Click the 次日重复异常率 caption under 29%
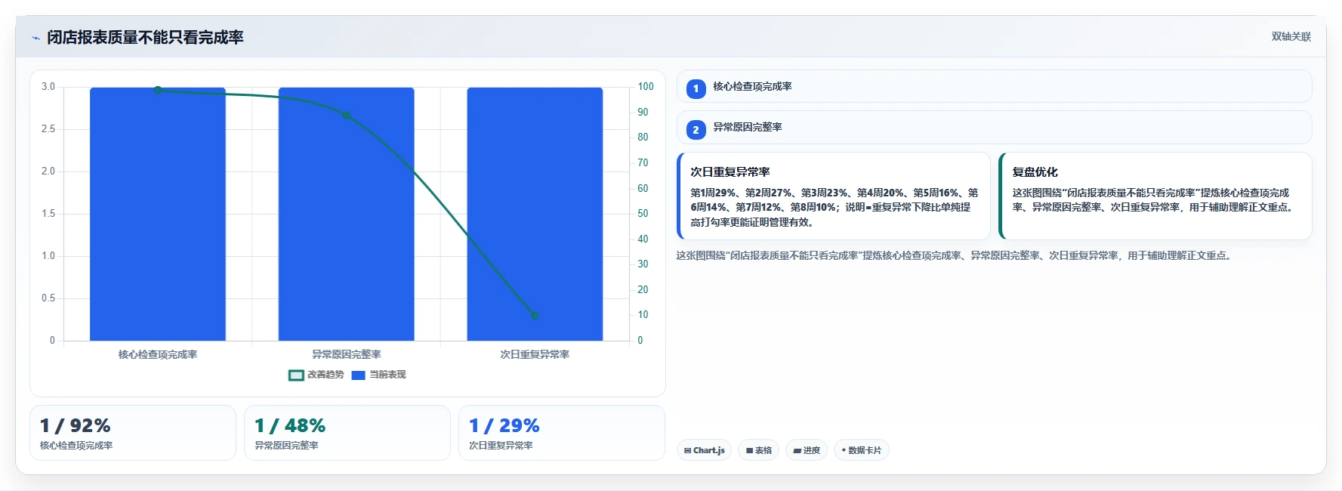 [x=501, y=446]
